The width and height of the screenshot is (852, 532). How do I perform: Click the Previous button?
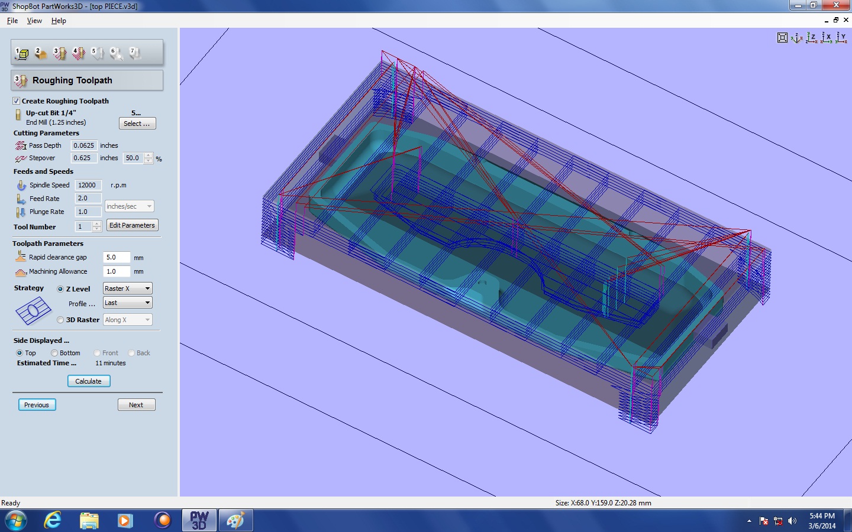37,405
